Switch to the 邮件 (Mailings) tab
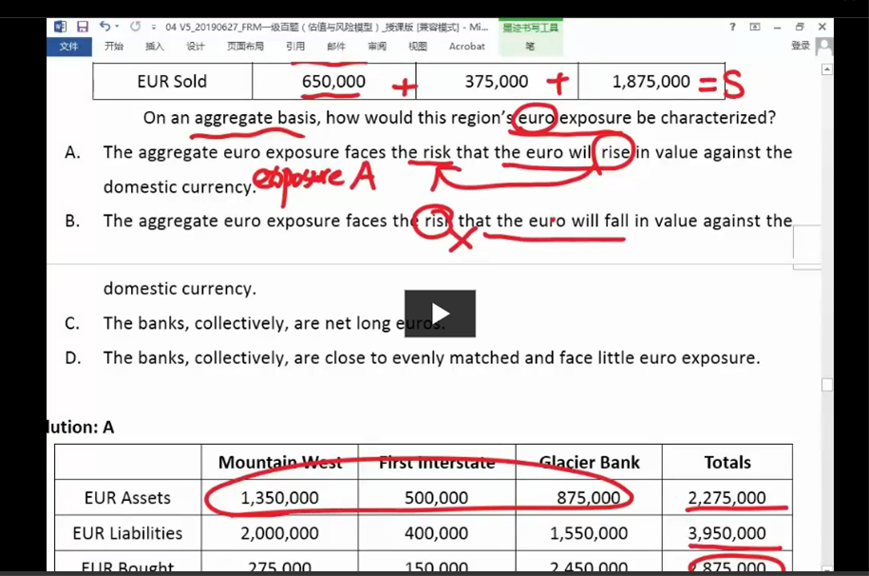 click(x=336, y=46)
